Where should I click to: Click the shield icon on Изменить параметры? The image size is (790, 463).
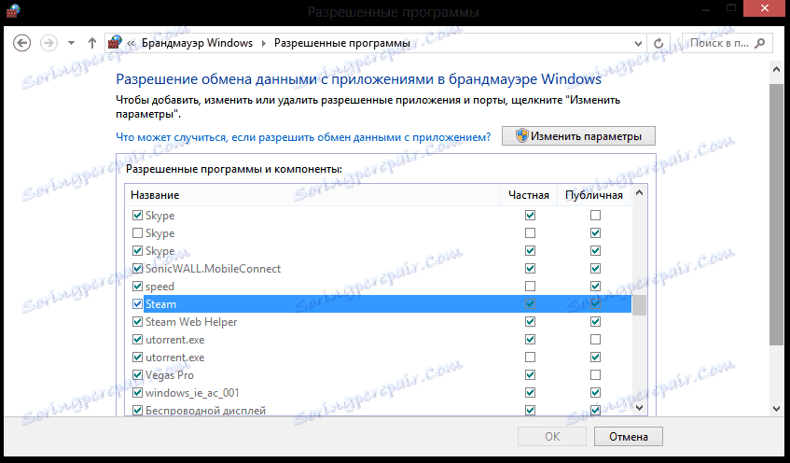pos(522,135)
